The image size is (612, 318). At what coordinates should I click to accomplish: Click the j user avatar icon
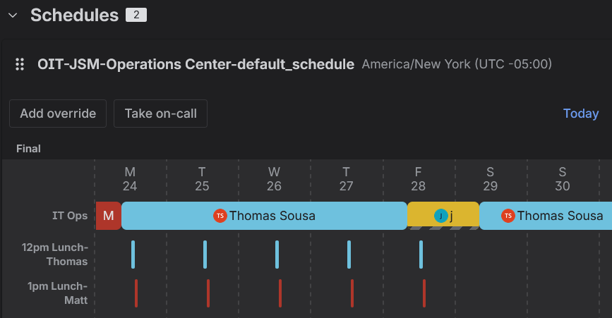[440, 216]
